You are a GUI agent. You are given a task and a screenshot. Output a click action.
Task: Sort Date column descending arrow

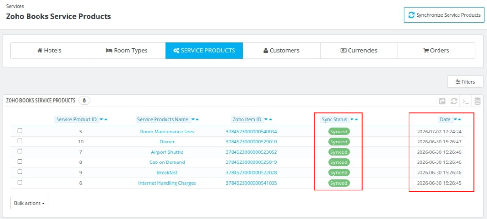pos(455,119)
